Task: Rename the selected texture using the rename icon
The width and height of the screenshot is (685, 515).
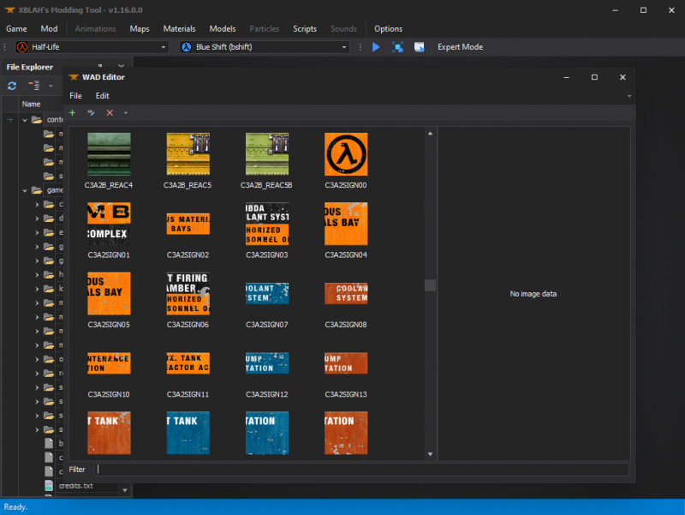Action: point(91,112)
